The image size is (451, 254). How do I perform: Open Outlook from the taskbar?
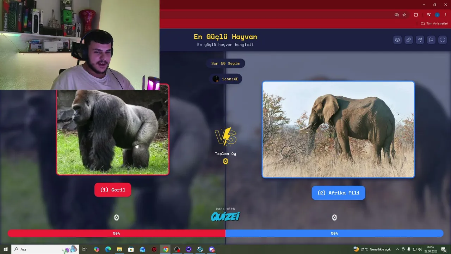click(142, 249)
